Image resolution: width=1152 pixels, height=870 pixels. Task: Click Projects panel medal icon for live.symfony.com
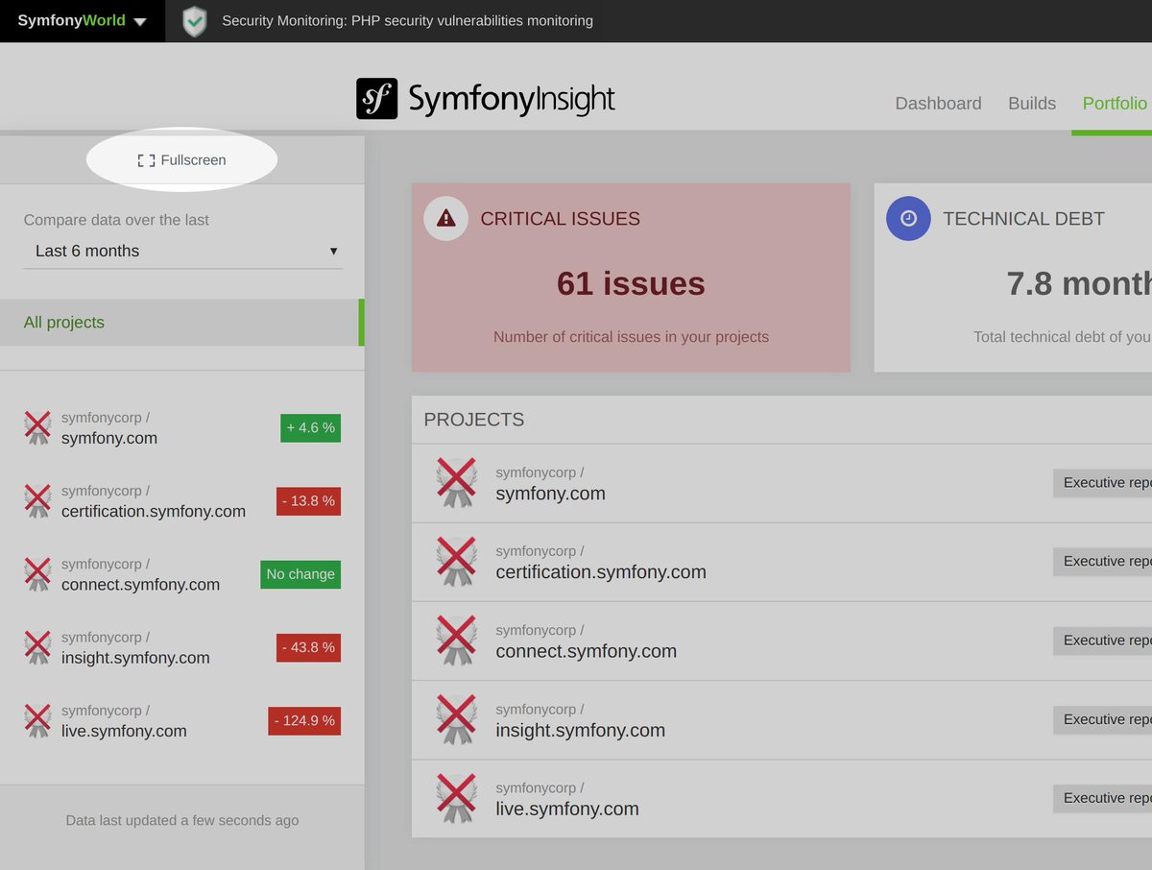[x=456, y=797]
